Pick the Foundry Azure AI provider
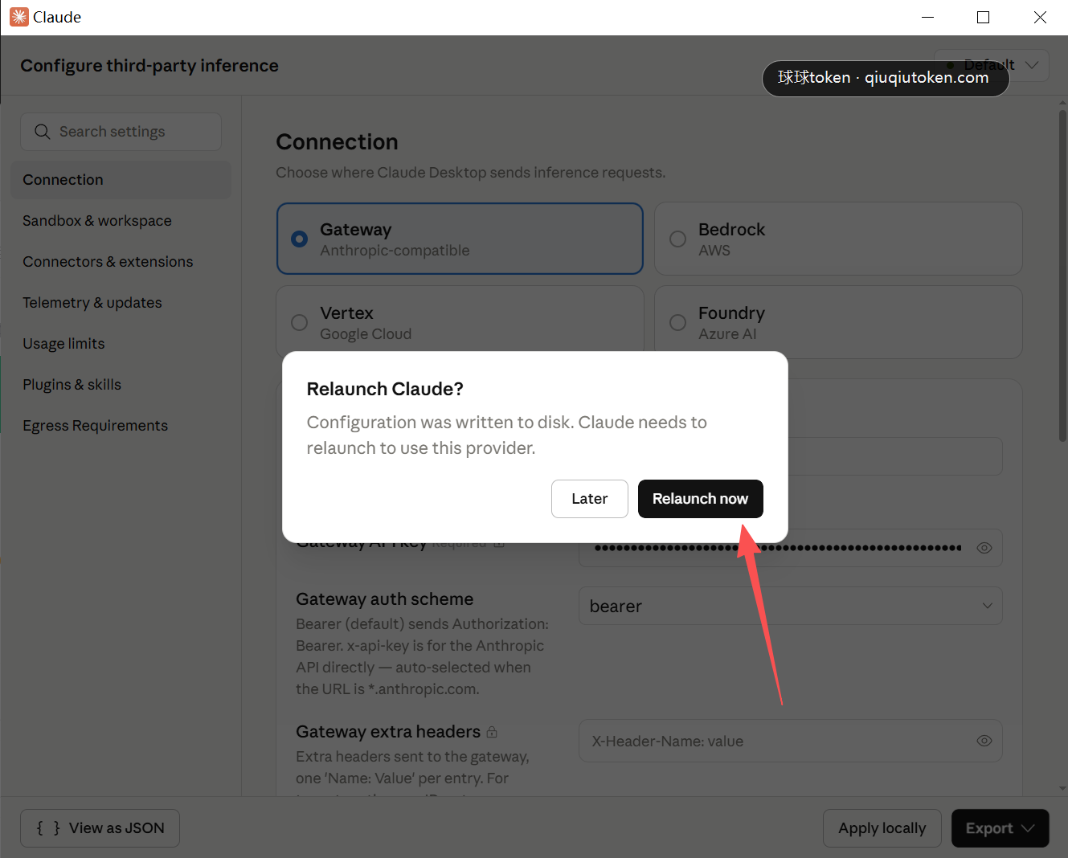Viewport: 1068px width, 858px height. point(838,322)
